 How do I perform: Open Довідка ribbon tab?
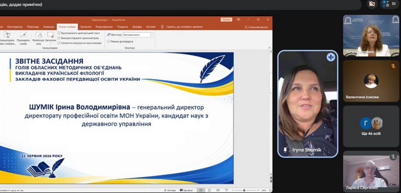137,27
